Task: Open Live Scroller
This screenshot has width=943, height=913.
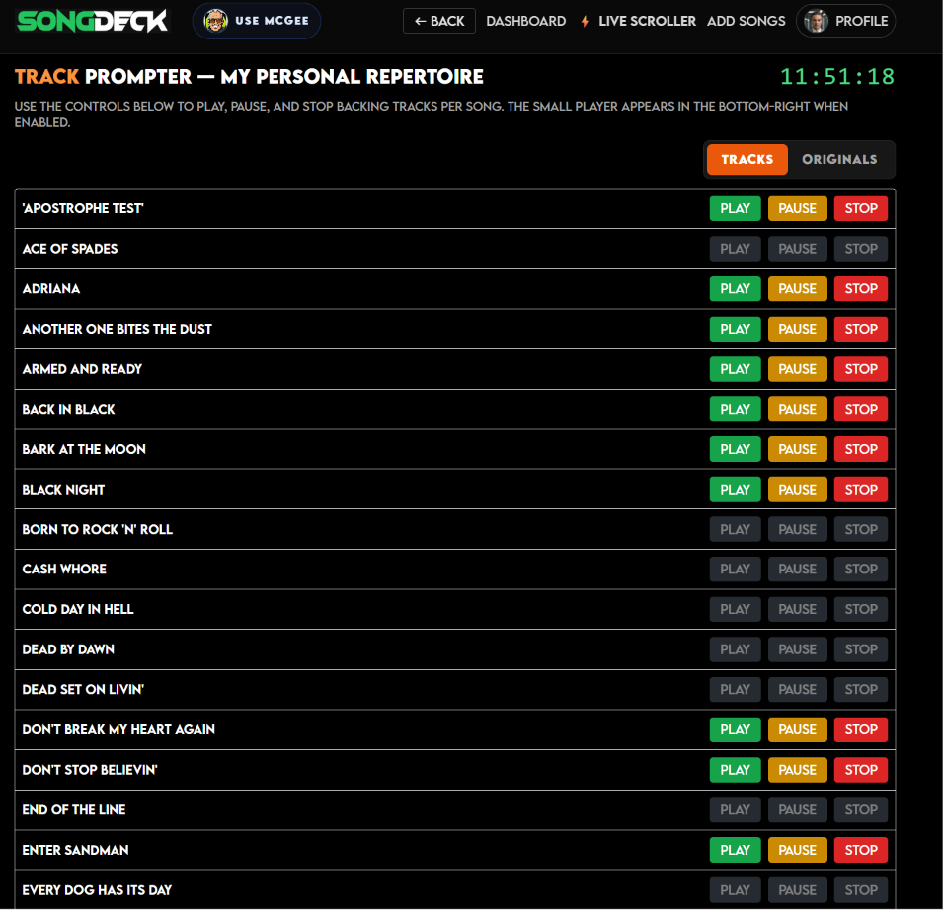Action: pos(647,21)
